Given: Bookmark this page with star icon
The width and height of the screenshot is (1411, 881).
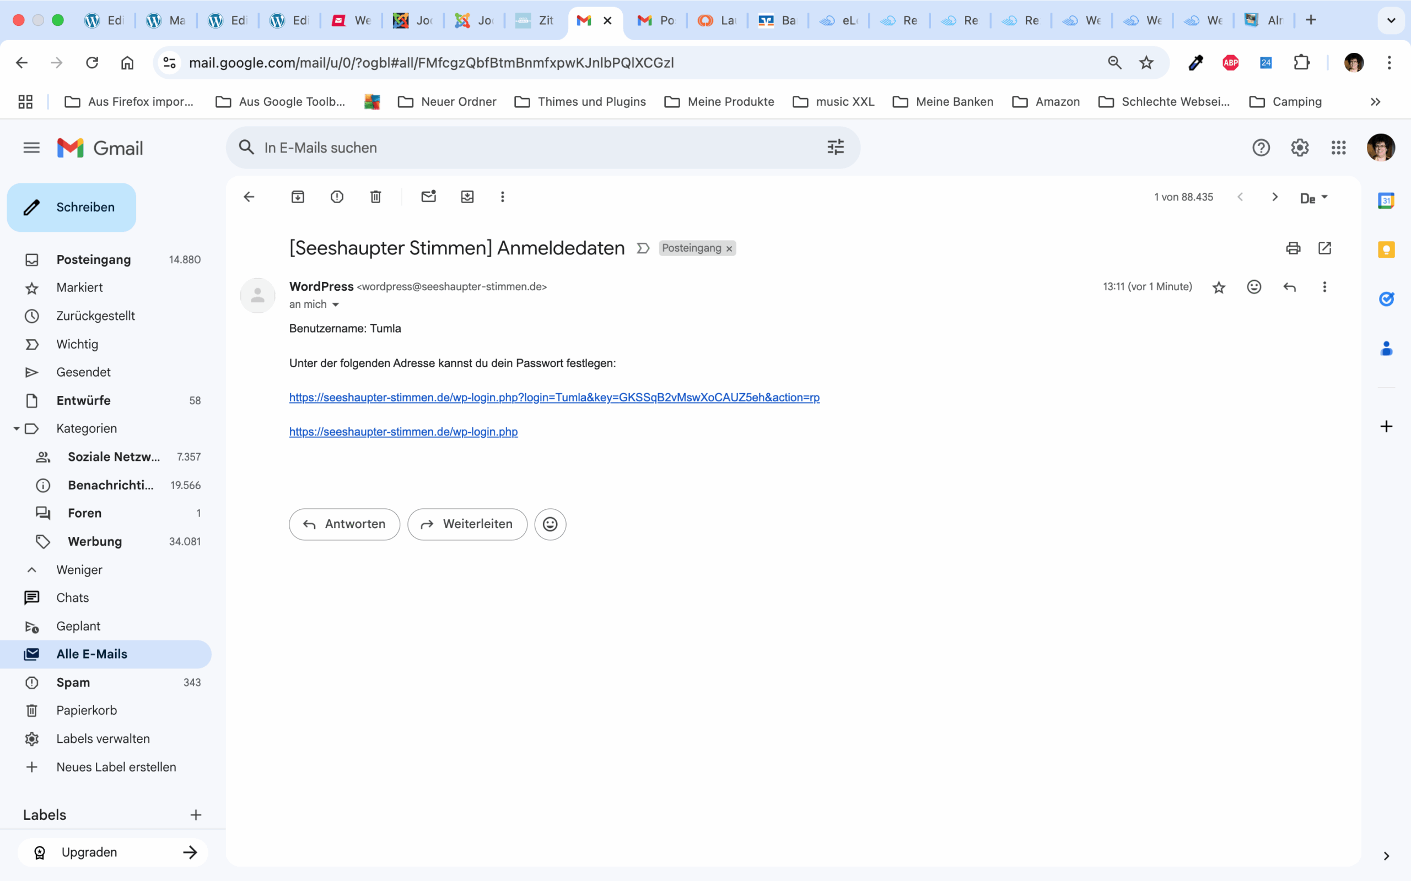Looking at the screenshot, I should (x=1146, y=62).
